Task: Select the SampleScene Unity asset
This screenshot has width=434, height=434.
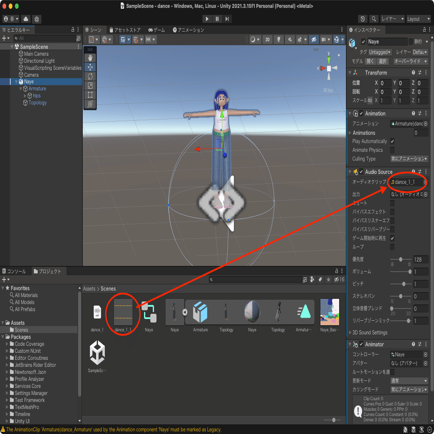Action: click(97, 353)
